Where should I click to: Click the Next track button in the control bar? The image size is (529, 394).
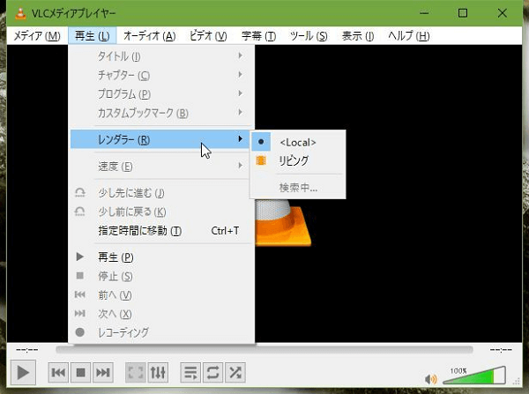pos(103,373)
